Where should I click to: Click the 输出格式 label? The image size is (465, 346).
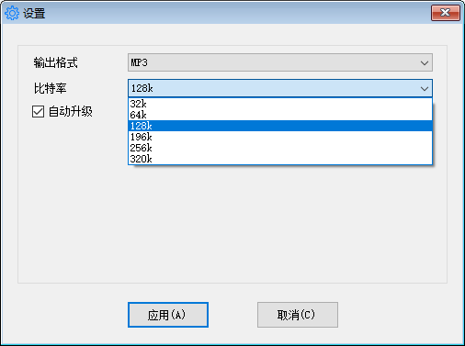55,62
